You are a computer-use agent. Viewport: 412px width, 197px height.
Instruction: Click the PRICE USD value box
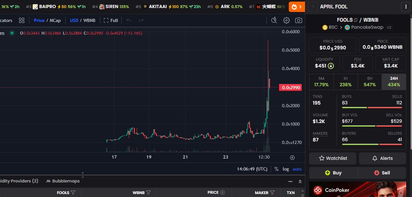pos(333,45)
